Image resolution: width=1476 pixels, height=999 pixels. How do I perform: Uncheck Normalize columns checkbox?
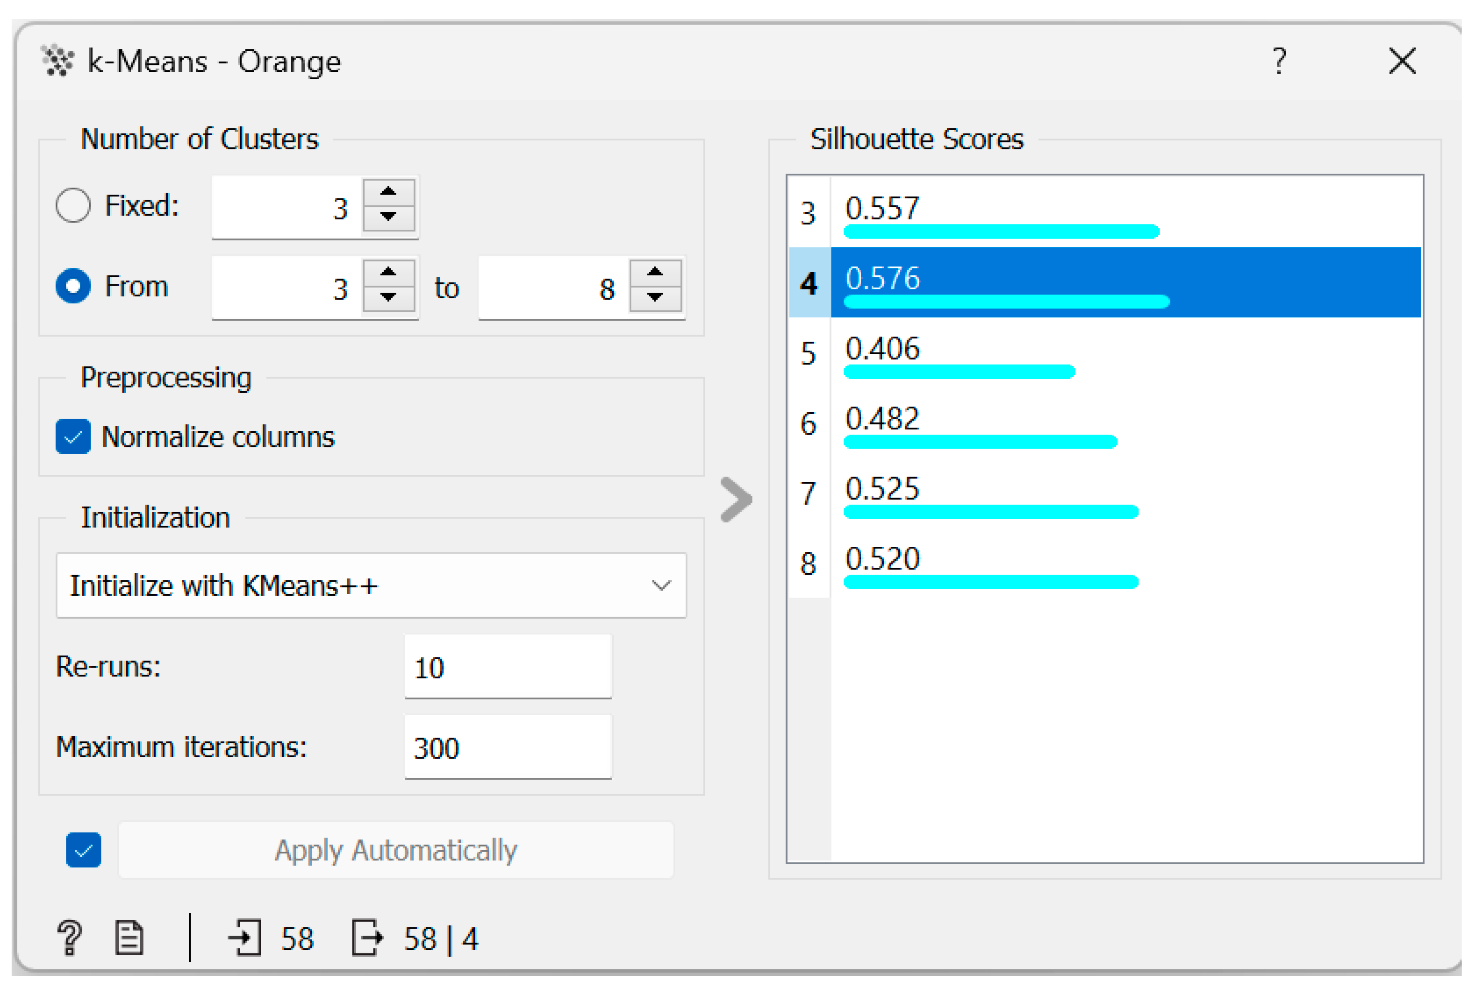[73, 437]
